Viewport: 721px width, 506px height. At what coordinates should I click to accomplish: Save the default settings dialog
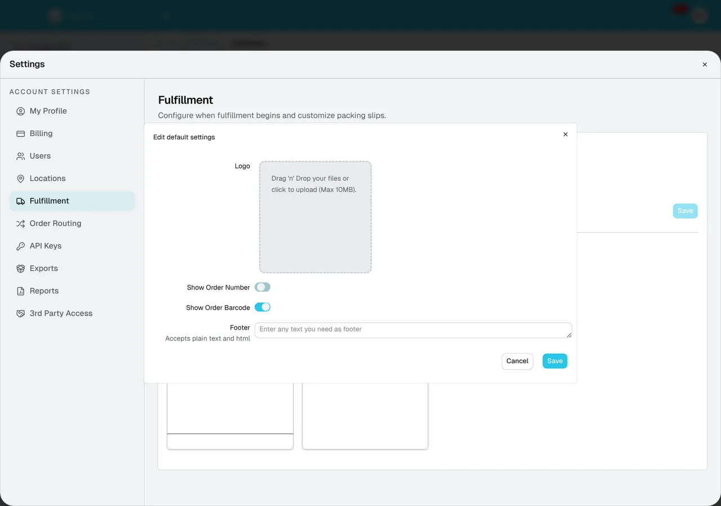coord(555,361)
